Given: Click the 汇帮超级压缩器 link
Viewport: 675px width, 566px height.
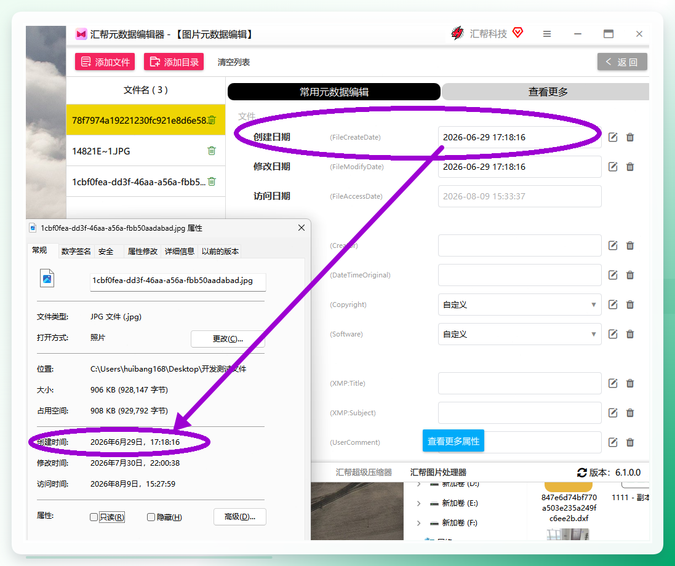Looking at the screenshot, I should pos(364,472).
